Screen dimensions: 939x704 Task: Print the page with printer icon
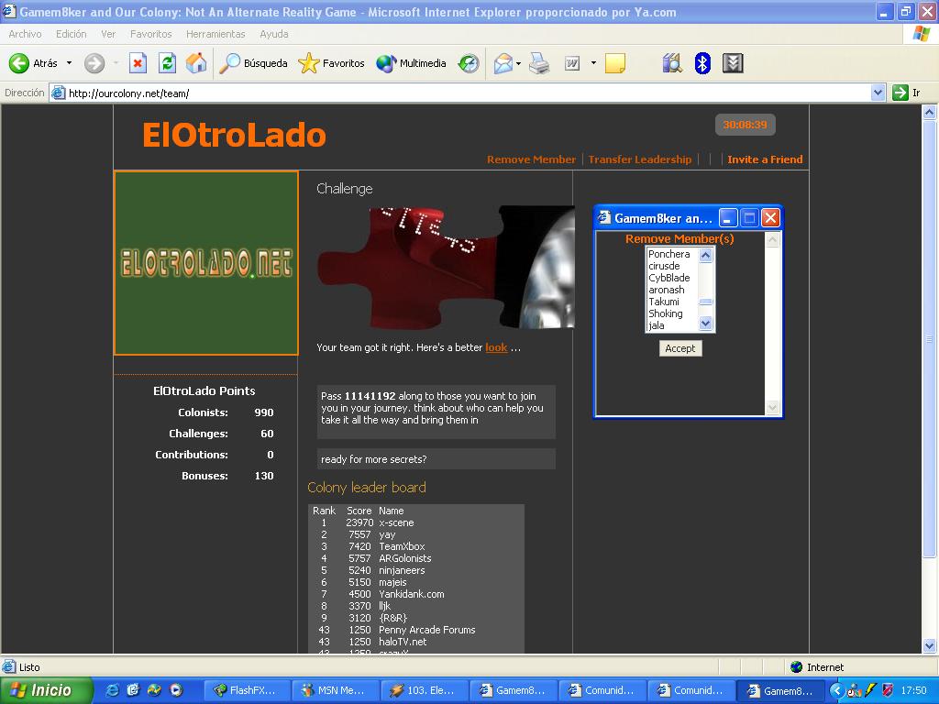coord(539,63)
